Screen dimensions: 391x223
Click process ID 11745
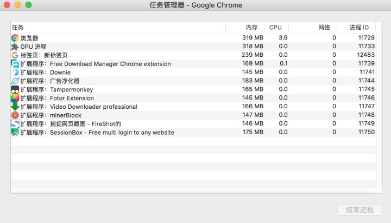point(367,89)
